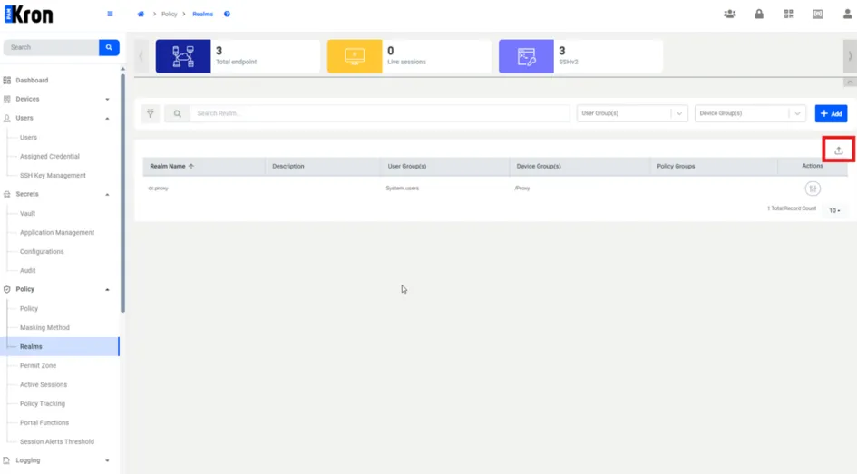Click the Kron logo
Viewport: 857px width, 474px height.
pos(29,15)
